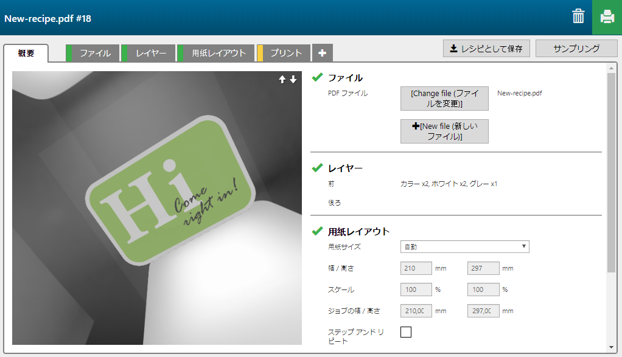Click the PDF ファイル label
622x357 pixels.
pyautogui.click(x=348, y=93)
